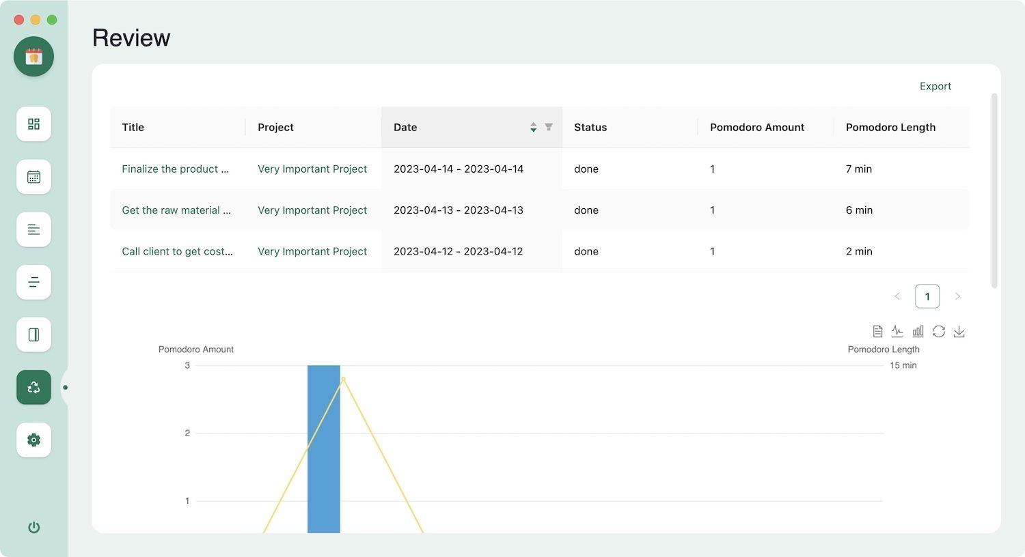Click the power icon at sidebar bottom
This screenshot has width=1025, height=557.
click(x=33, y=527)
